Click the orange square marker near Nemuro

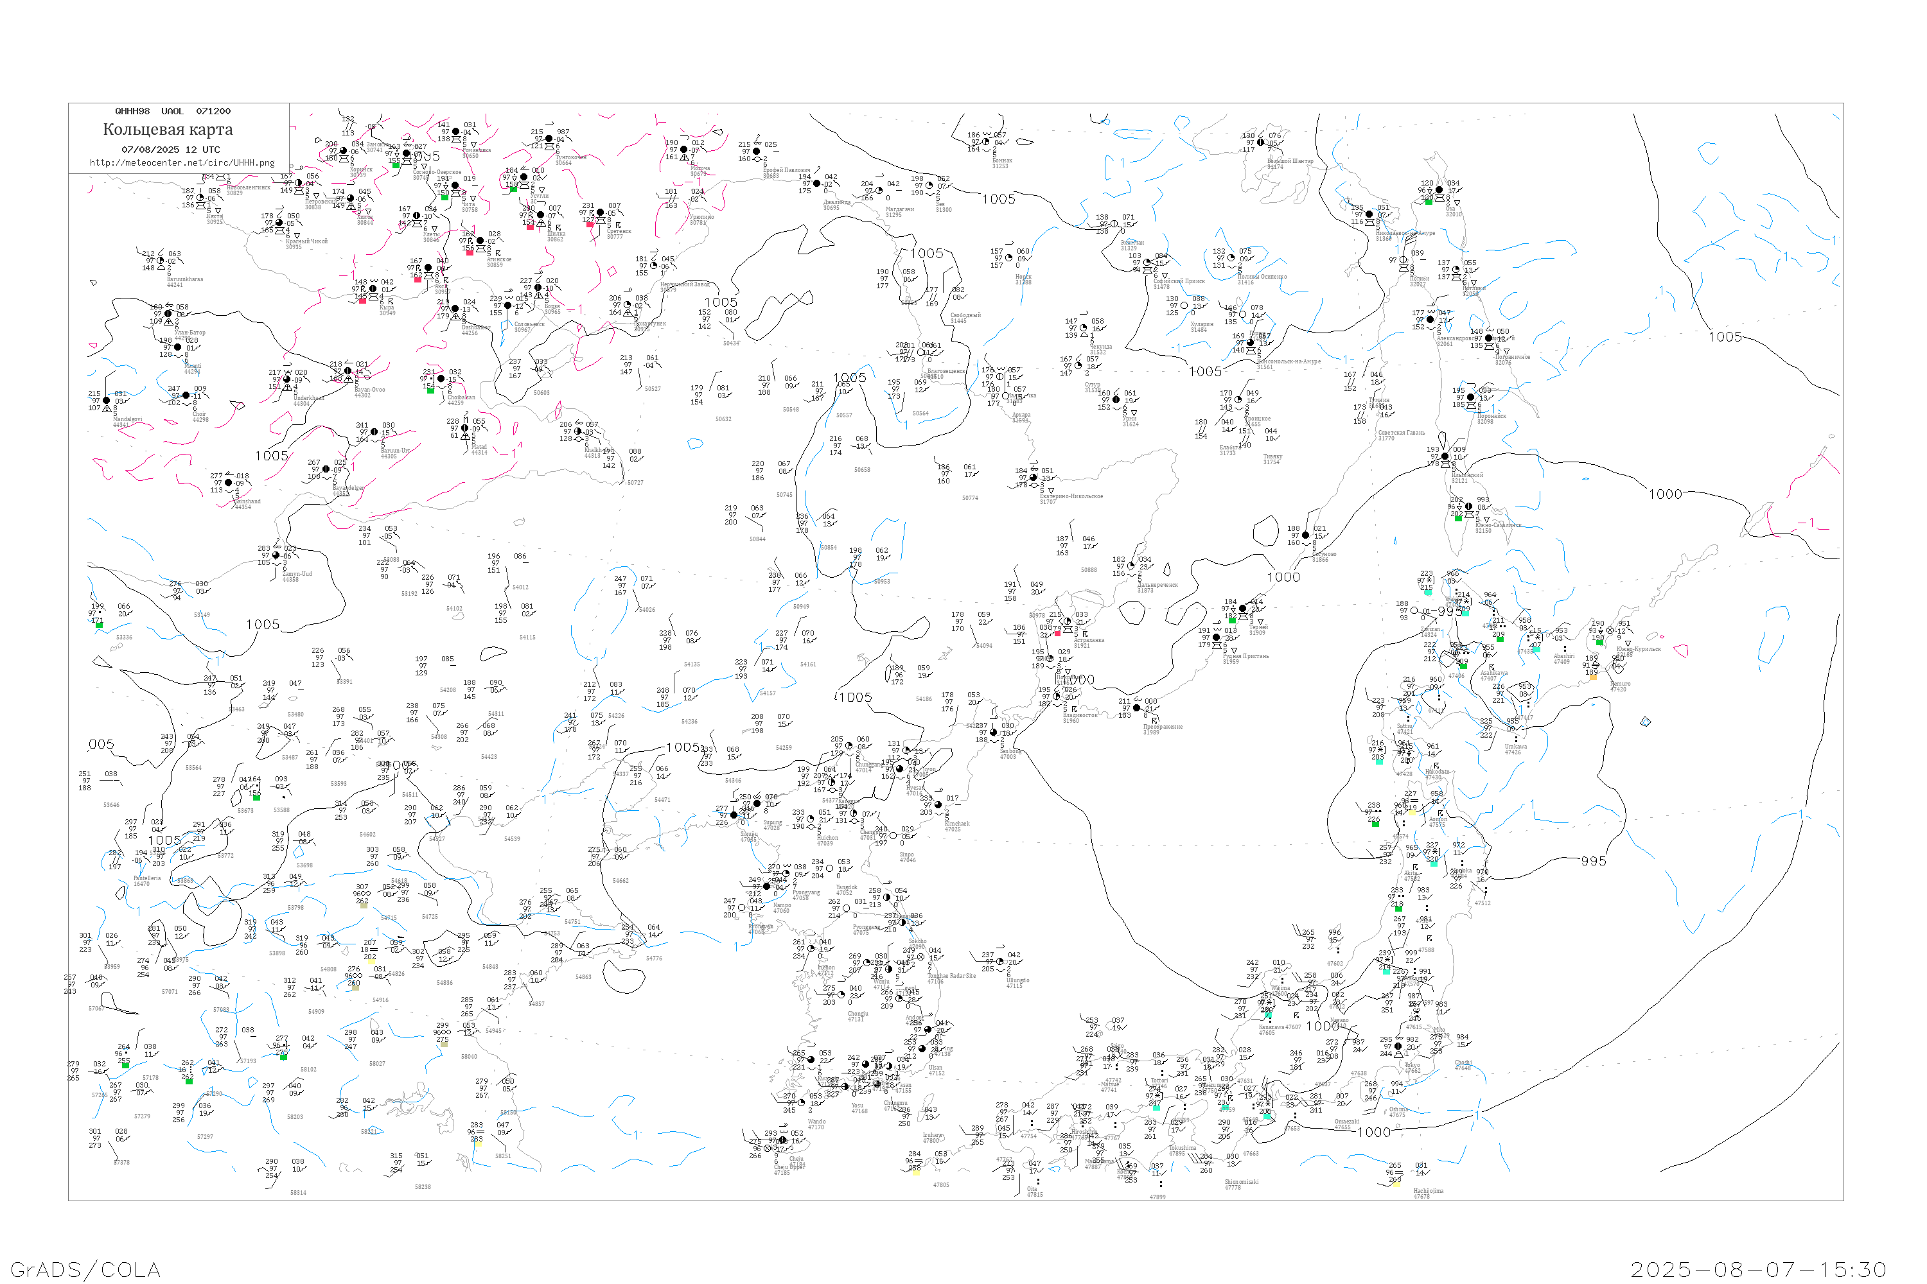point(1593,677)
